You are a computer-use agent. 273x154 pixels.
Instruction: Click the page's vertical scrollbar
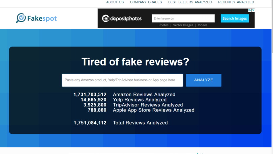pyautogui.click(x=272, y=84)
